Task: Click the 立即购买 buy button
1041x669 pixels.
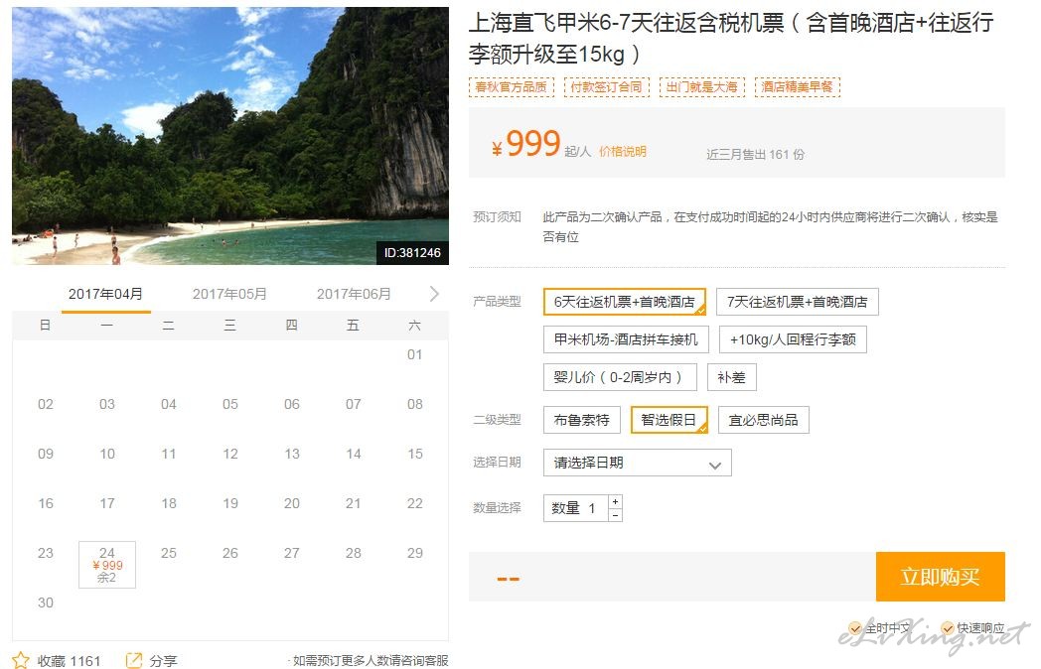Action: [x=940, y=577]
